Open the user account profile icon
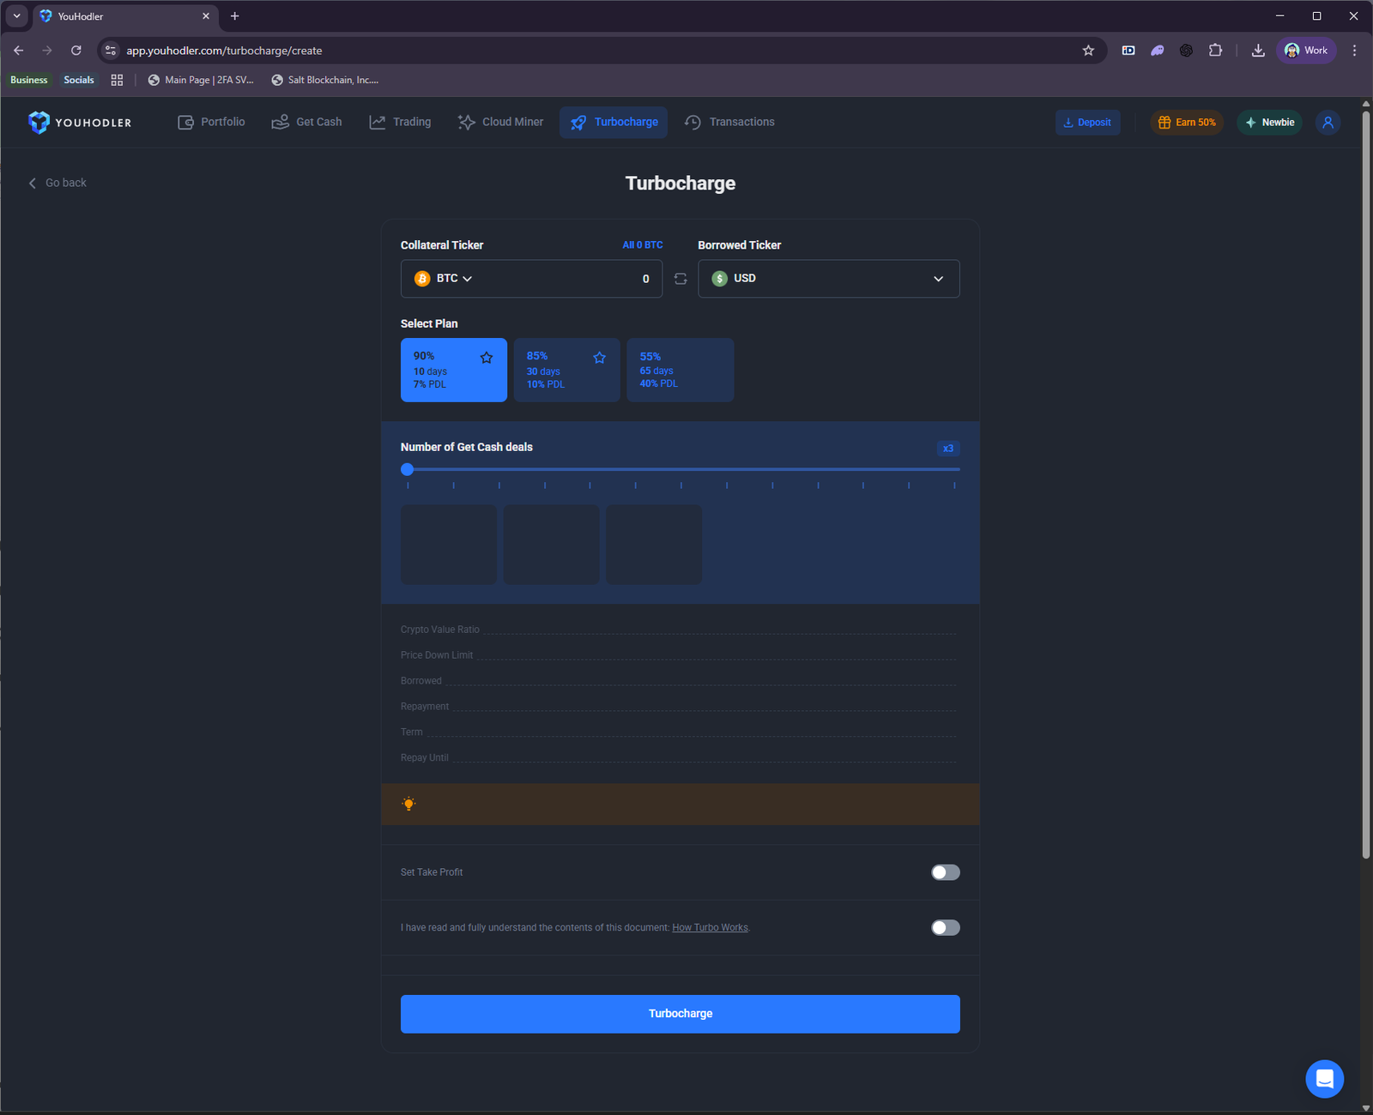The width and height of the screenshot is (1373, 1115). [1327, 122]
